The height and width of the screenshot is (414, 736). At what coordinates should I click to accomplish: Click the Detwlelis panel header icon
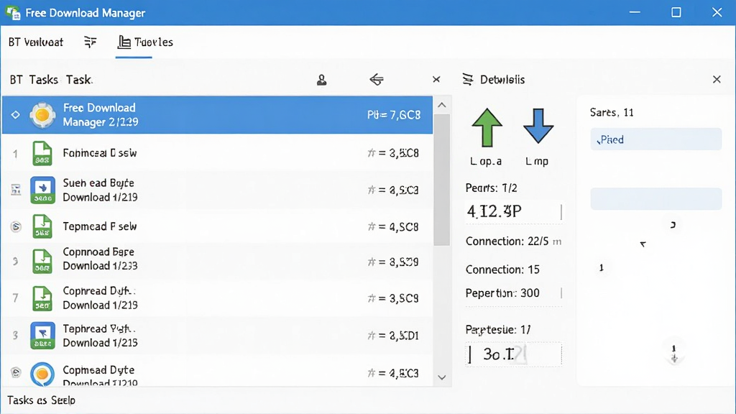[x=467, y=79]
